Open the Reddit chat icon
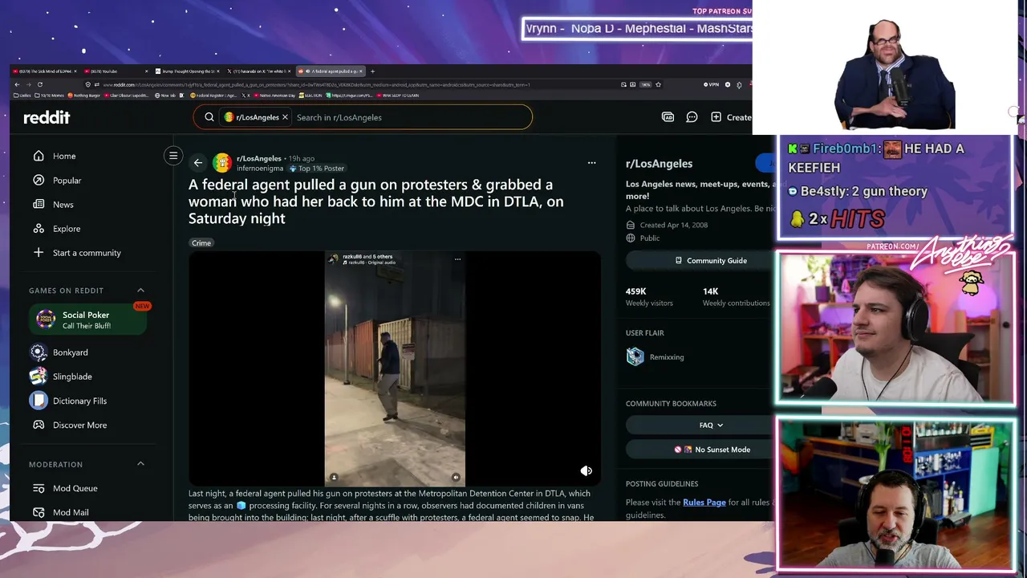Viewport: 1027px width, 578px height. (x=692, y=117)
